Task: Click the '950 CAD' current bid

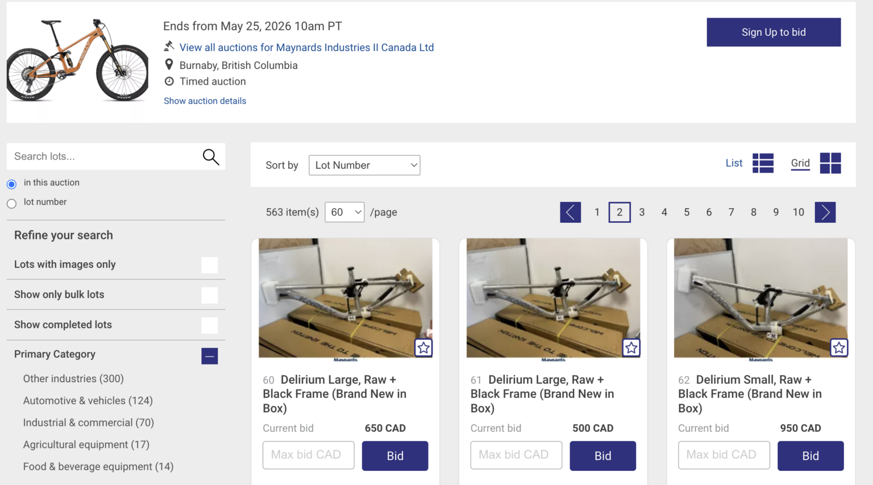Action: point(801,428)
